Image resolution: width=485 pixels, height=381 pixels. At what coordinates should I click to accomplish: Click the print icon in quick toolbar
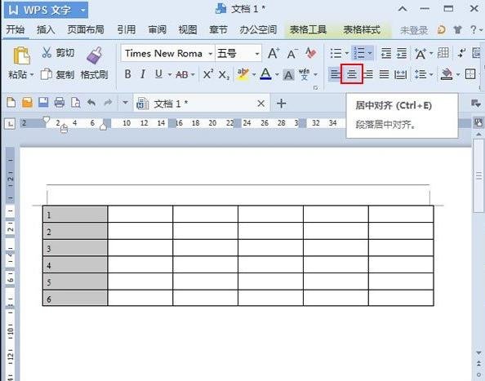coord(60,103)
